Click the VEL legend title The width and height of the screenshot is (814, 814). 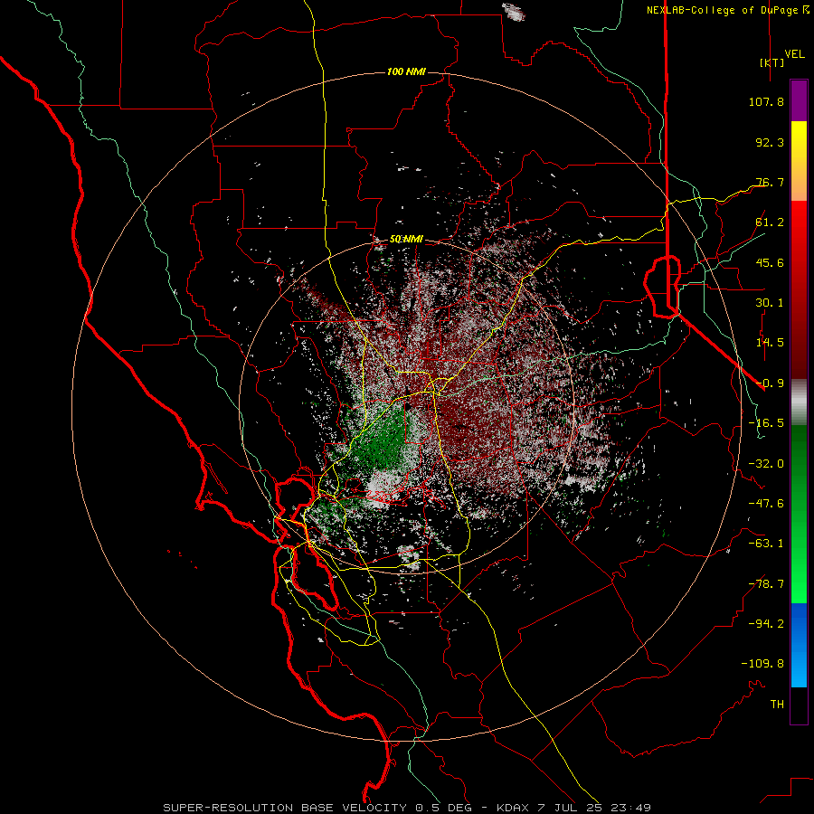(794, 54)
